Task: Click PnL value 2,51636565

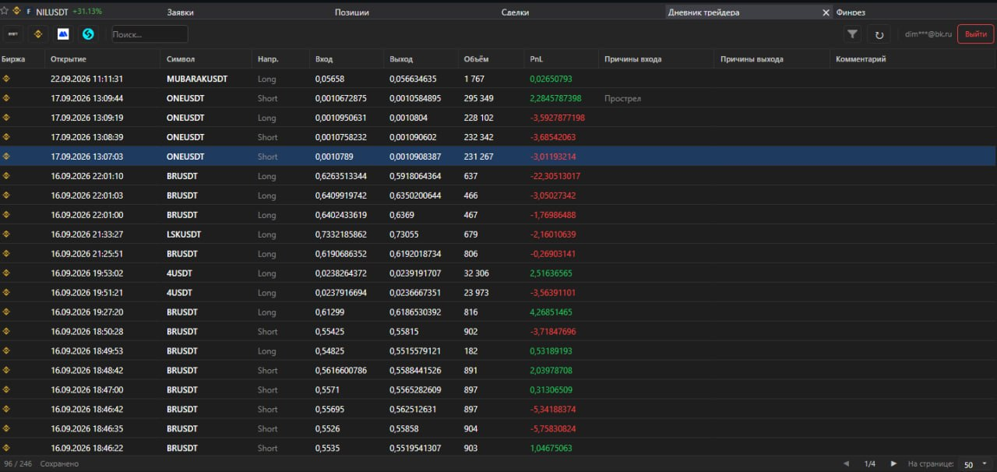Action: point(551,273)
